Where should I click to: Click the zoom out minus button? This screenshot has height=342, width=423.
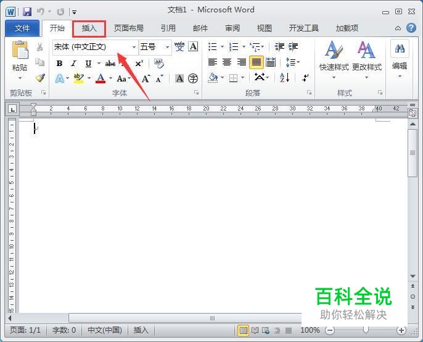pos(330,330)
